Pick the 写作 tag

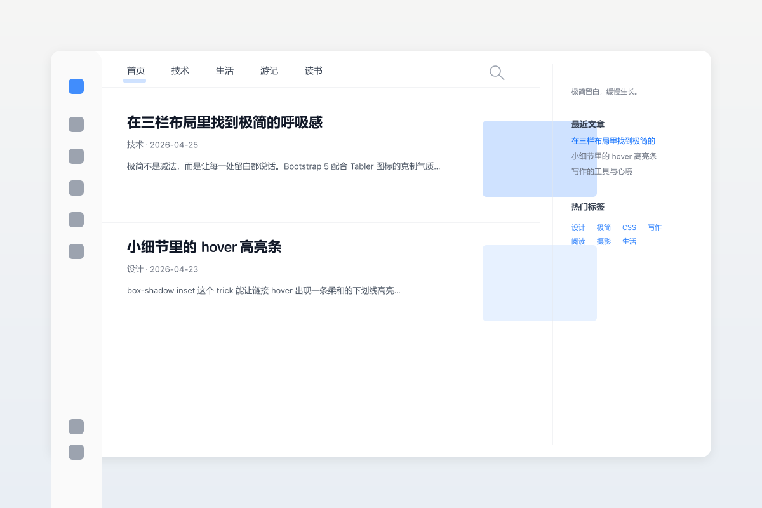click(655, 227)
